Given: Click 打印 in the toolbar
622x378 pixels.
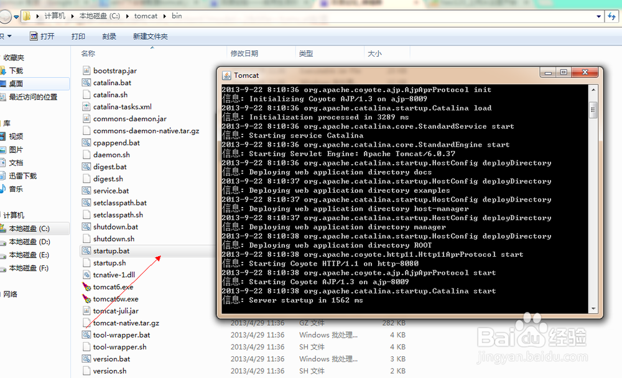Looking at the screenshot, I should coord(78,37).
